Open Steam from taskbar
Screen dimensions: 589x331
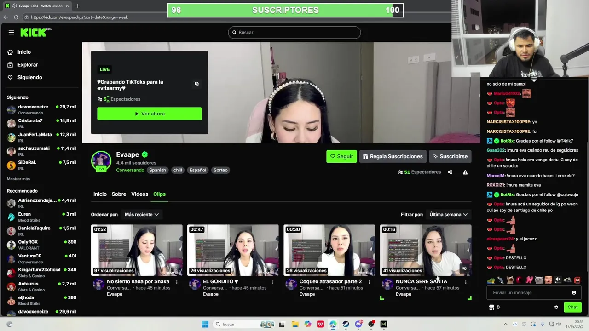pyautogui.click(x=346, y=324)
